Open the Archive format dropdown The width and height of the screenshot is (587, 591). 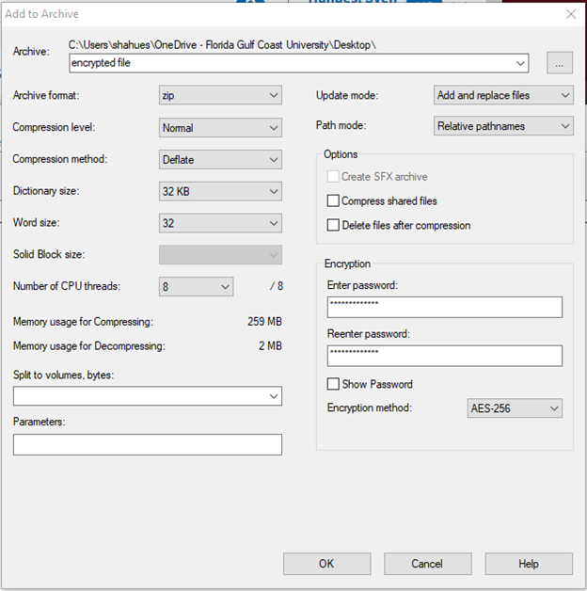220,95
